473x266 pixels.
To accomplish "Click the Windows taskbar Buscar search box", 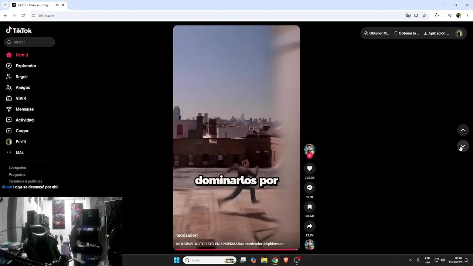I will tap(210, 260).
